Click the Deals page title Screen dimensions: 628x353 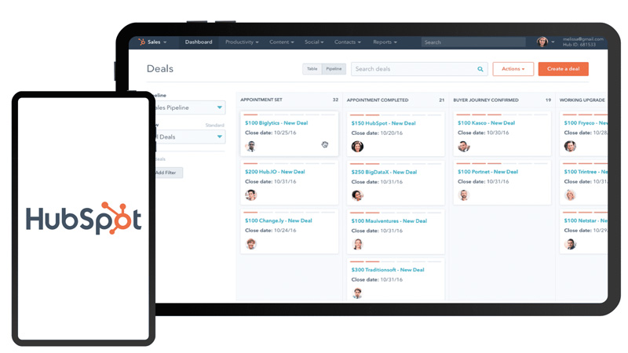[160, 69]
